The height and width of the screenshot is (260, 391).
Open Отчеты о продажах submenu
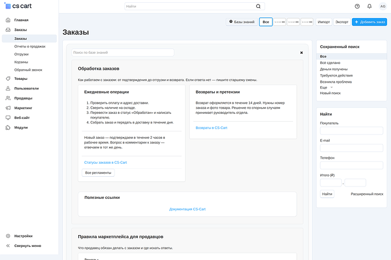click(x=29, y=46)
